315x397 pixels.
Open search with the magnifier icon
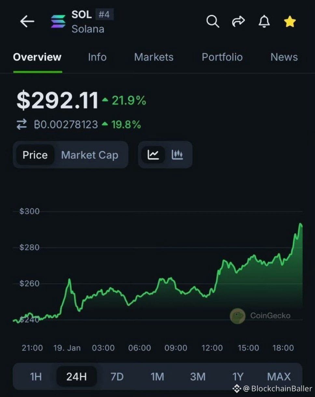tap(213, 22)
